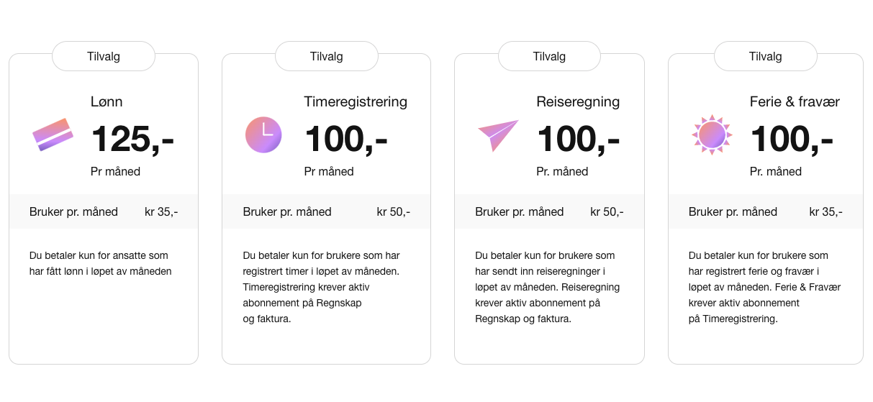Image resolution: width=873 pixels, height=402 pixels.
Task: Click the Ferie & fravær description paragraph
Action: coord(764,287)
